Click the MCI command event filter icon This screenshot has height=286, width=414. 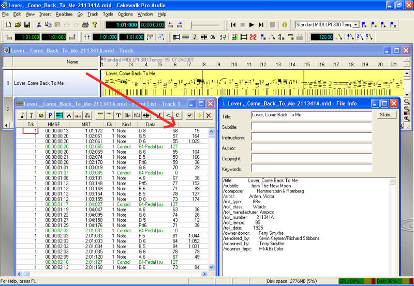[137, 115]
